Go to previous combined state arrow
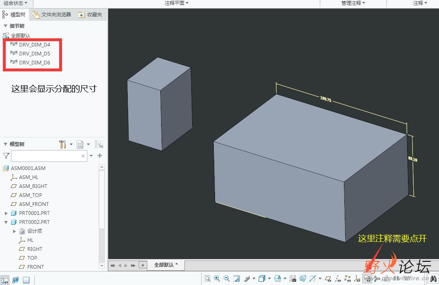The height and width of the screenshot is (285, 439). 120,265
